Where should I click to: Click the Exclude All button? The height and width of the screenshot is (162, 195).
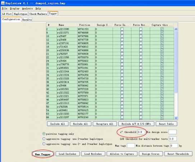(x=81, y=124)
